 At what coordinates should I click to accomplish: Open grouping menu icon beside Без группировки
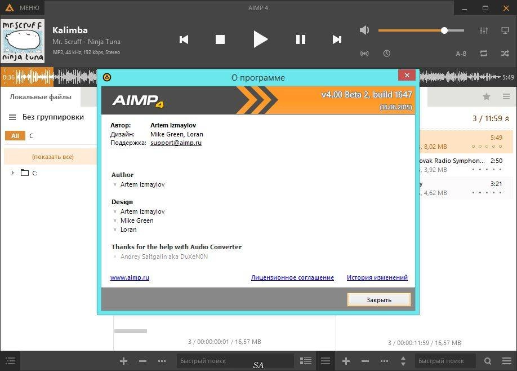coord(12,117)
